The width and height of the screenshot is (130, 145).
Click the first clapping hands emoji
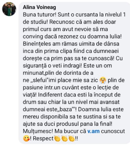coord(57,138)
